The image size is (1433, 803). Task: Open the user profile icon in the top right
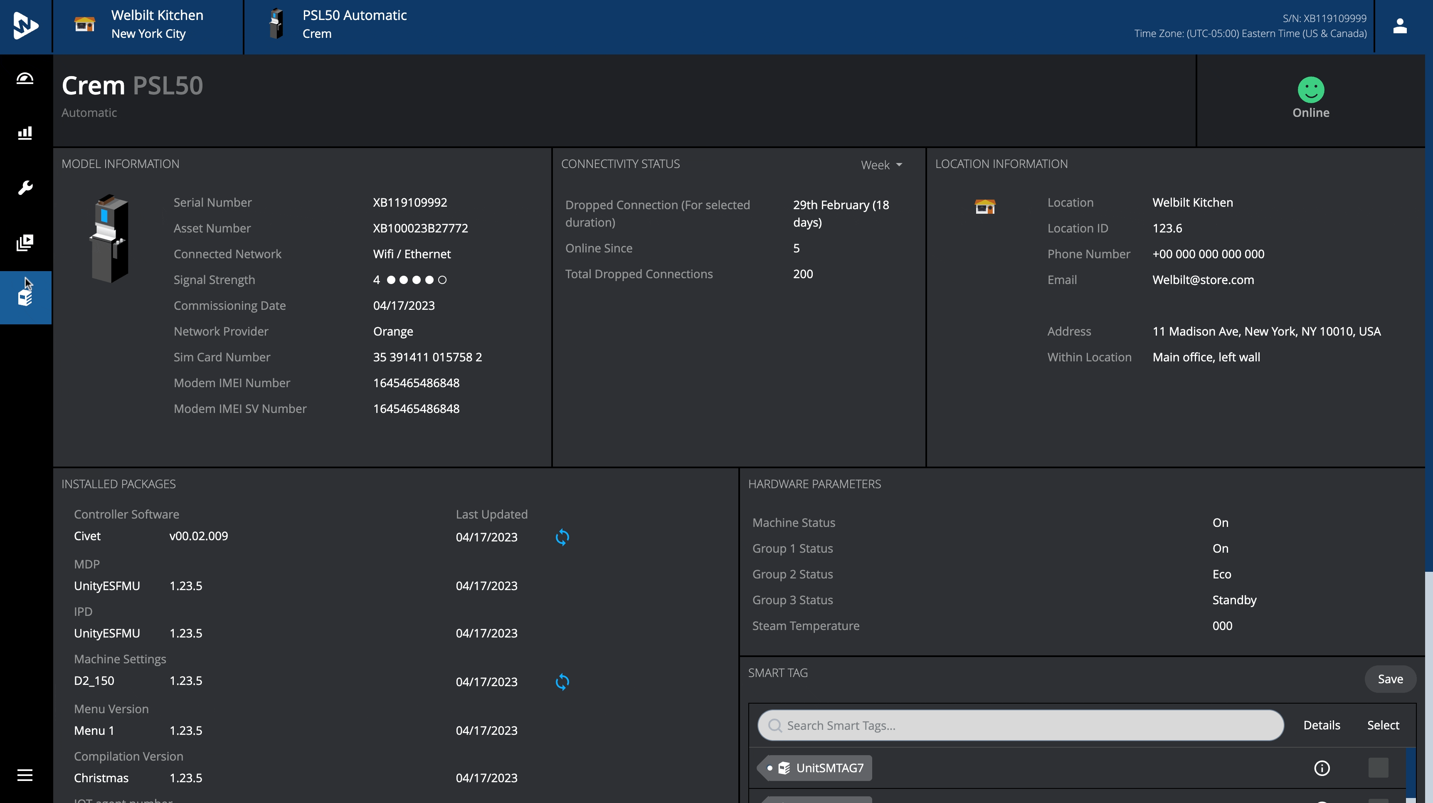tap(1400, 26)
